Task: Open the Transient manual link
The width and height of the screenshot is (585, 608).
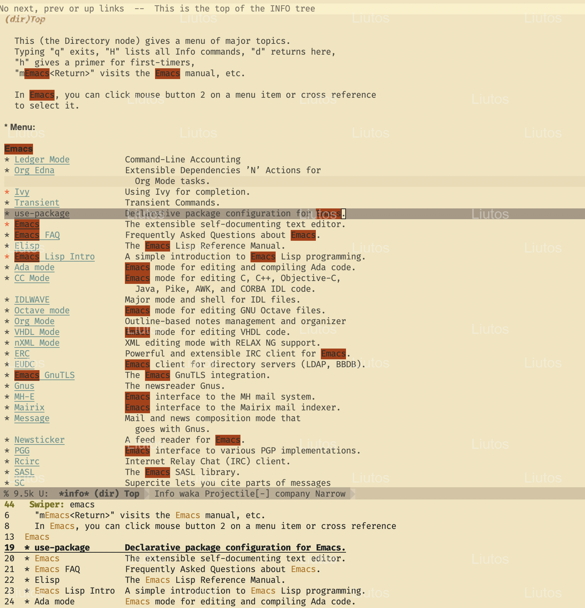Action: (x=37, y=203)
